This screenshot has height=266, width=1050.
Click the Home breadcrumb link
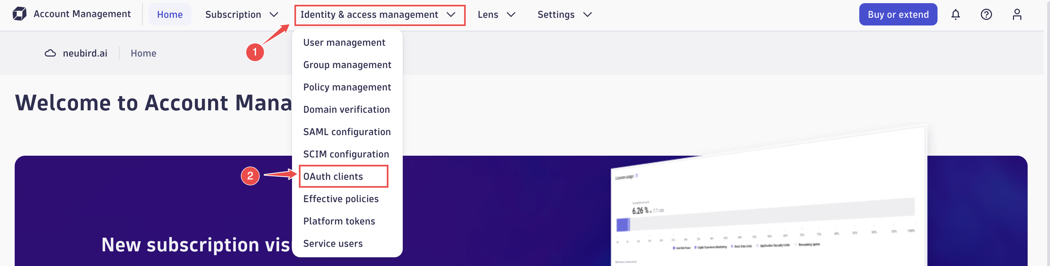click(x=143, y=53)
